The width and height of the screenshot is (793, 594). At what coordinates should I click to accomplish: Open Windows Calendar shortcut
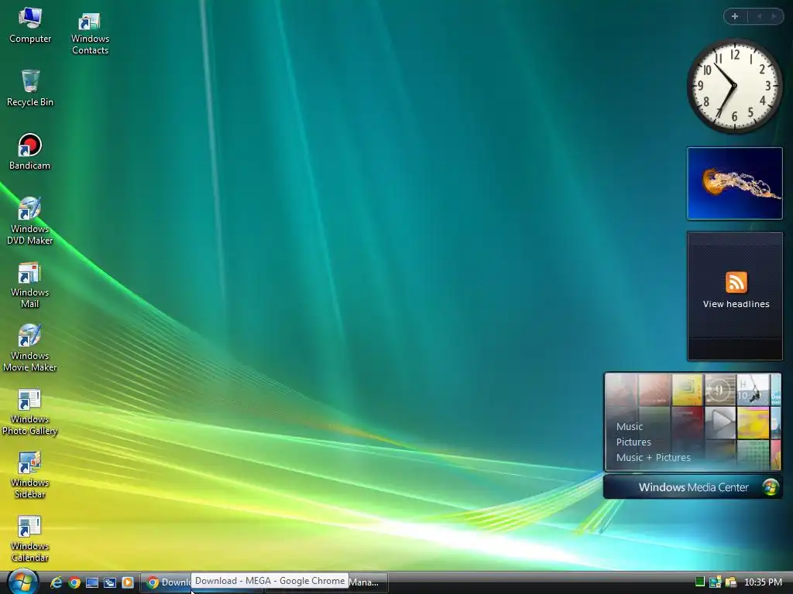[x=30, y=538]
